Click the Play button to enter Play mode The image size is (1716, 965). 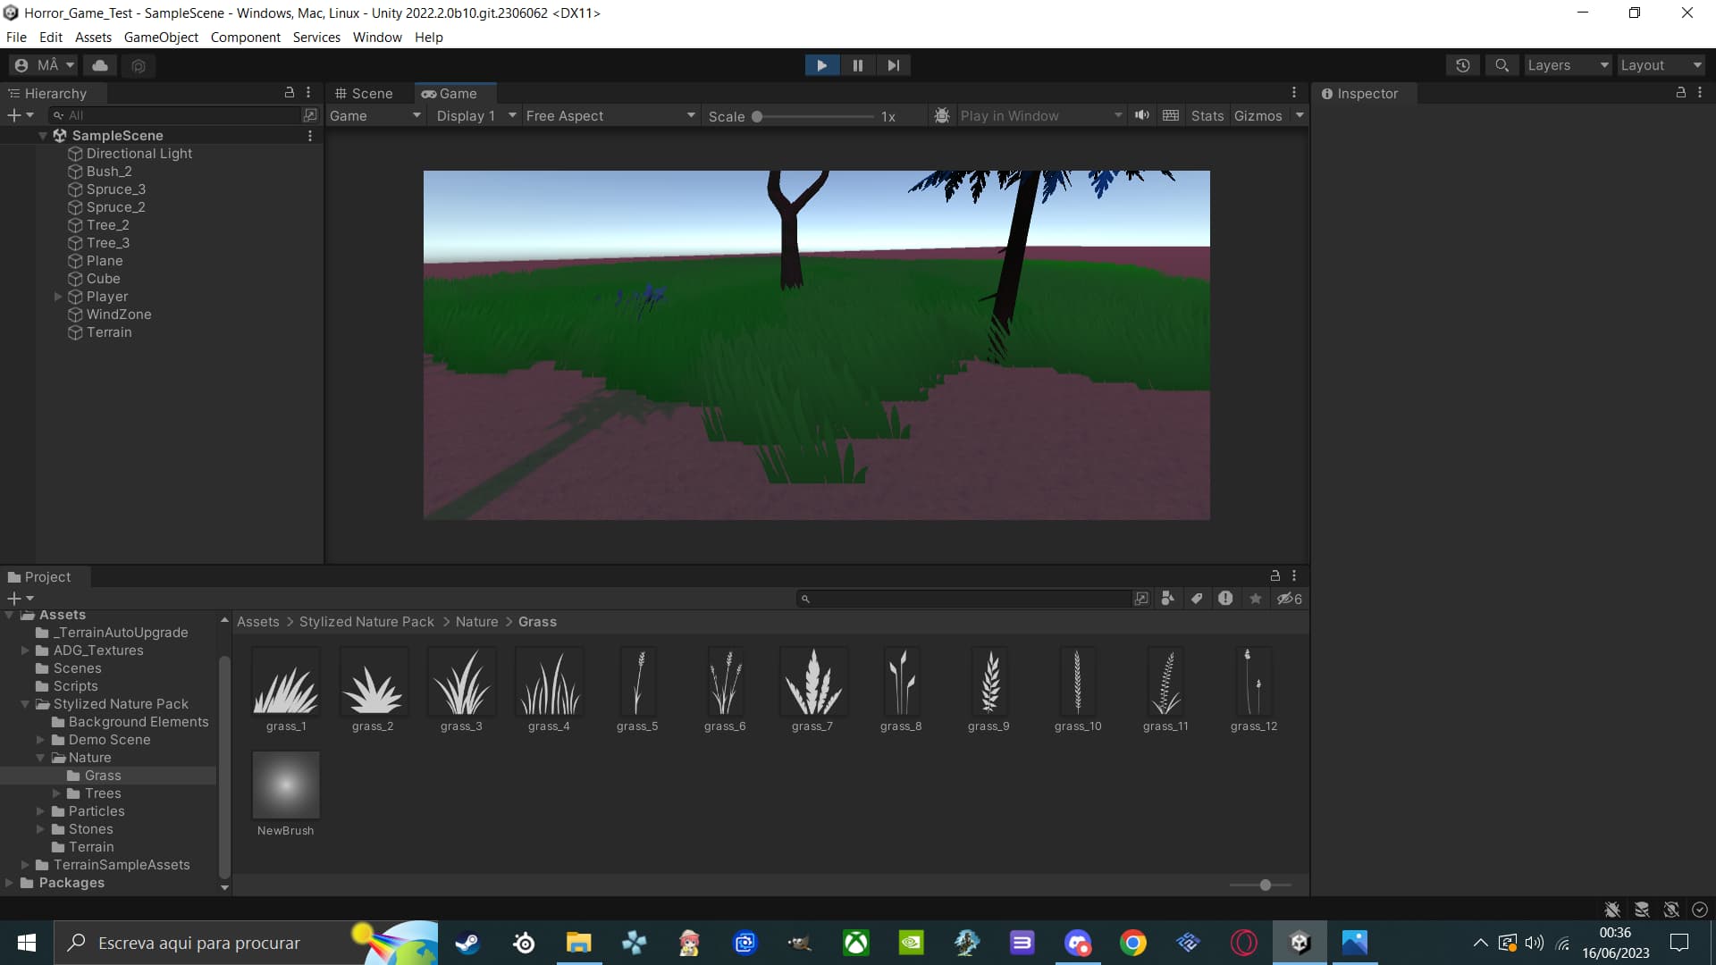click(821, 64)
